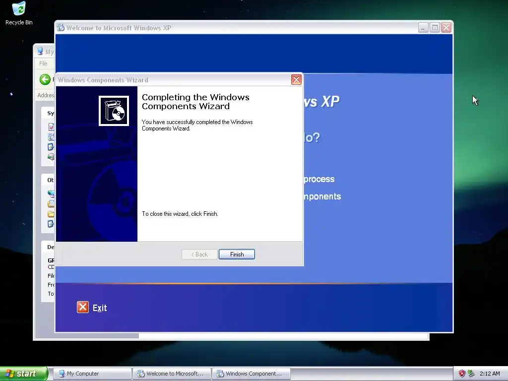Viewport: 508px width, 381px height.
Task: Switch to Windows Component taskbar button
Action: point(251,374)
